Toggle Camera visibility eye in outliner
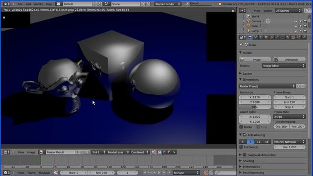 tap(295, 21)
